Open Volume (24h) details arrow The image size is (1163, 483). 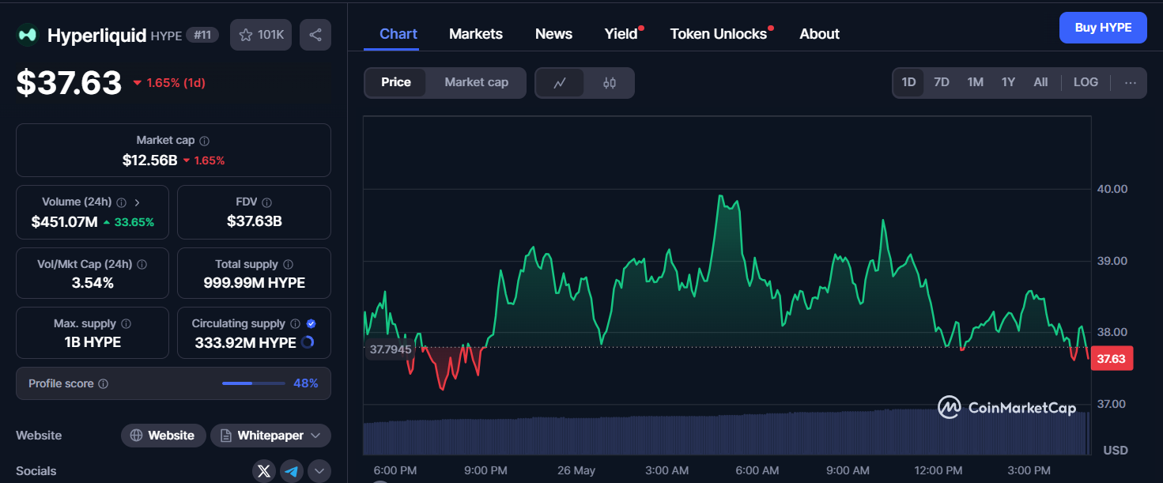click(137, 202)
